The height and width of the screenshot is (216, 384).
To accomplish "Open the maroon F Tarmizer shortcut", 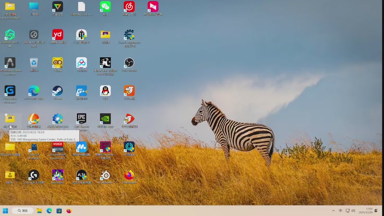I will [x=105, y=147].
